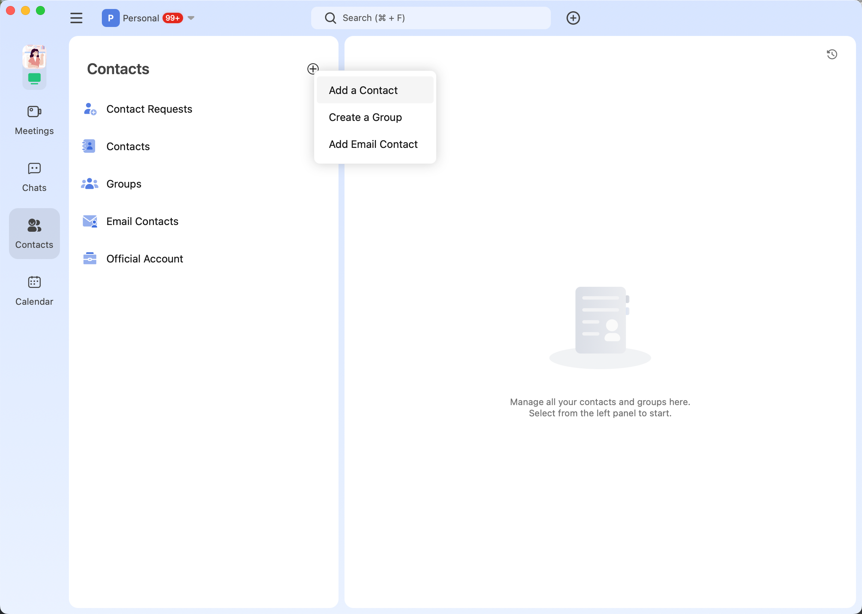Click the Contacts header plus icon
The width and height of the screenshot is (862, 614).
312,69
